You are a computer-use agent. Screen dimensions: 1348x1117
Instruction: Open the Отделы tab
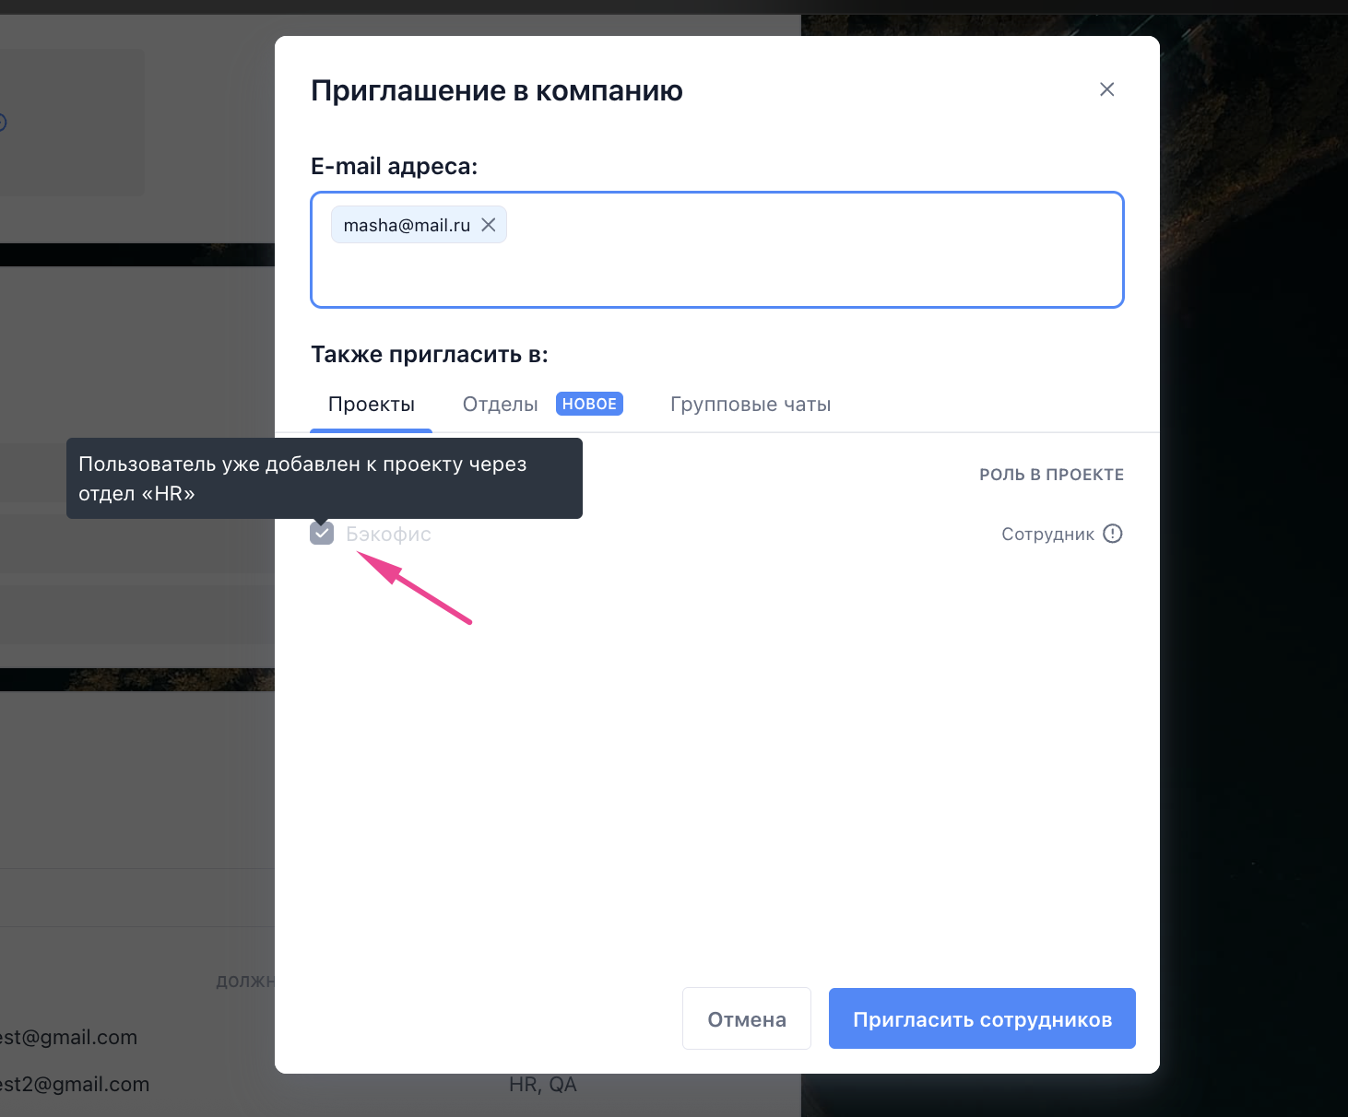click(x=501, y=405)
